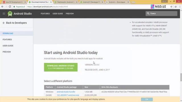Open Chrome three-dot menu
This screenshot has width=182, height=102.
coord(180,7)
